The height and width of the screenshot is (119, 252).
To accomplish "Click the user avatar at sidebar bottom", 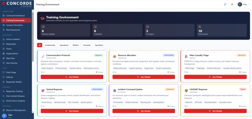I will pos(4,116).
